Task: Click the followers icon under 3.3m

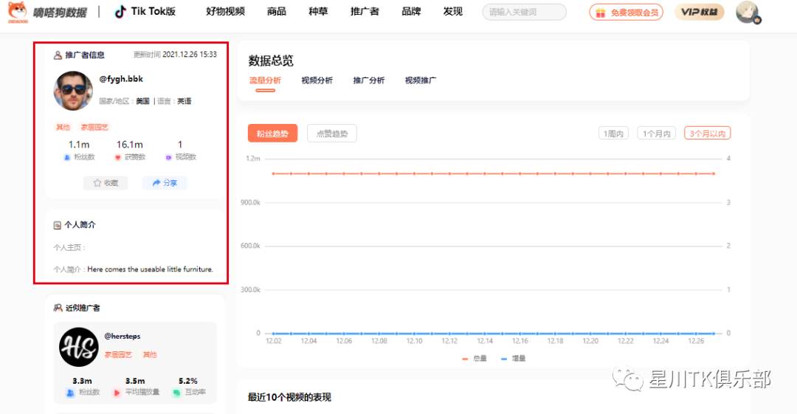Action: tap(70, 393)
